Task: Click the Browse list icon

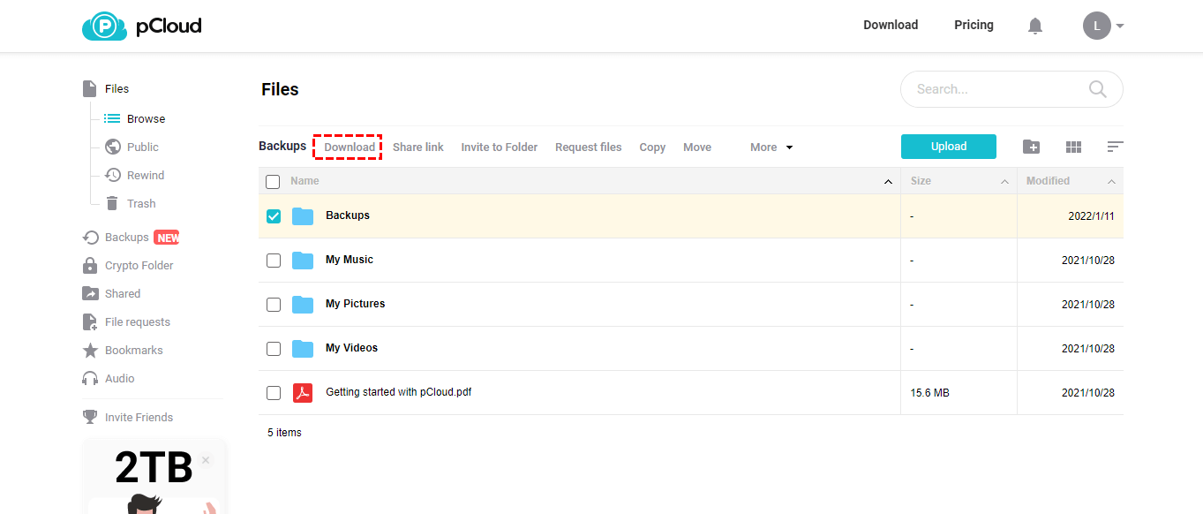Action: click(x=112, y=118)
